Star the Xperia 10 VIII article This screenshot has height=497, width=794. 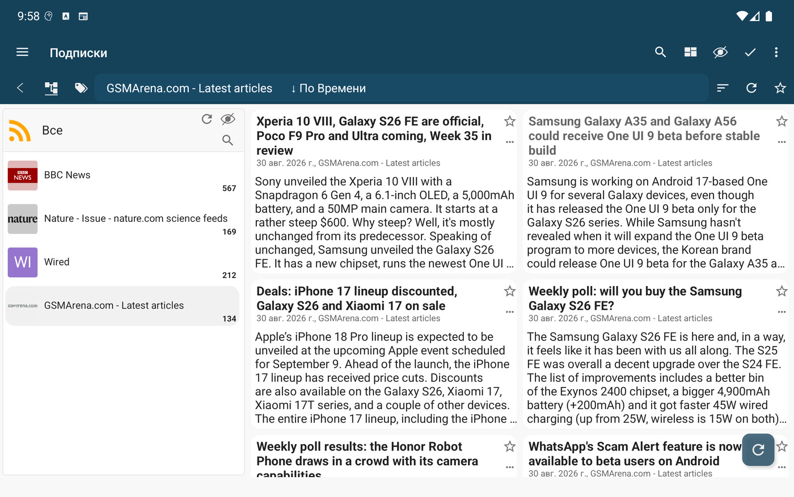click(510, 121)
